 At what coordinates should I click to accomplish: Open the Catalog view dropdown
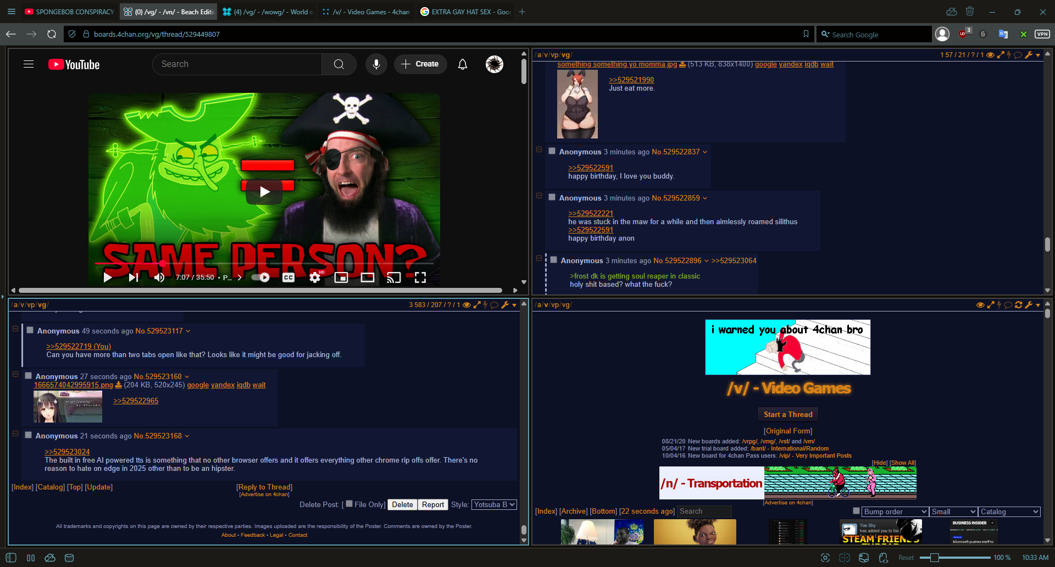(1009, 512)
